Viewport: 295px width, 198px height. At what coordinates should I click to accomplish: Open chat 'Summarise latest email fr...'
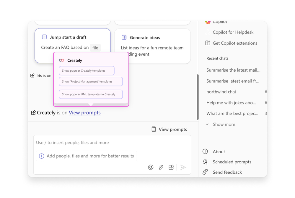pyautogui.click(x=233, y=81)
